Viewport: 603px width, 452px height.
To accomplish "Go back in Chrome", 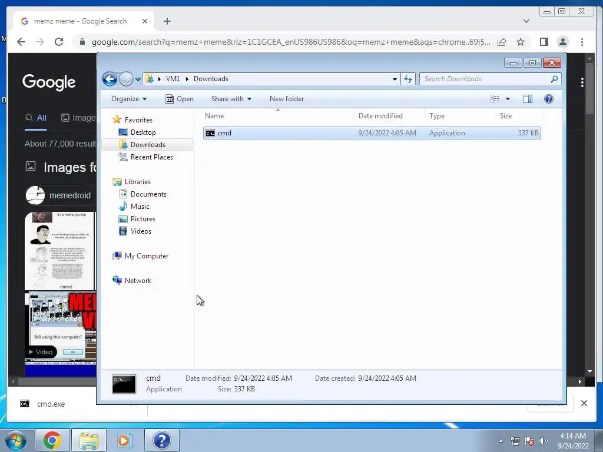I will 21,42.
